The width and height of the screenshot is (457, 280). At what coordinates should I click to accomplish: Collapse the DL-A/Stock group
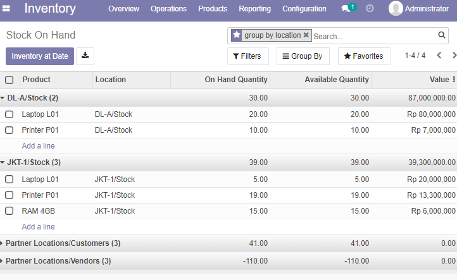pyautogui.click(x=29, y=98)
